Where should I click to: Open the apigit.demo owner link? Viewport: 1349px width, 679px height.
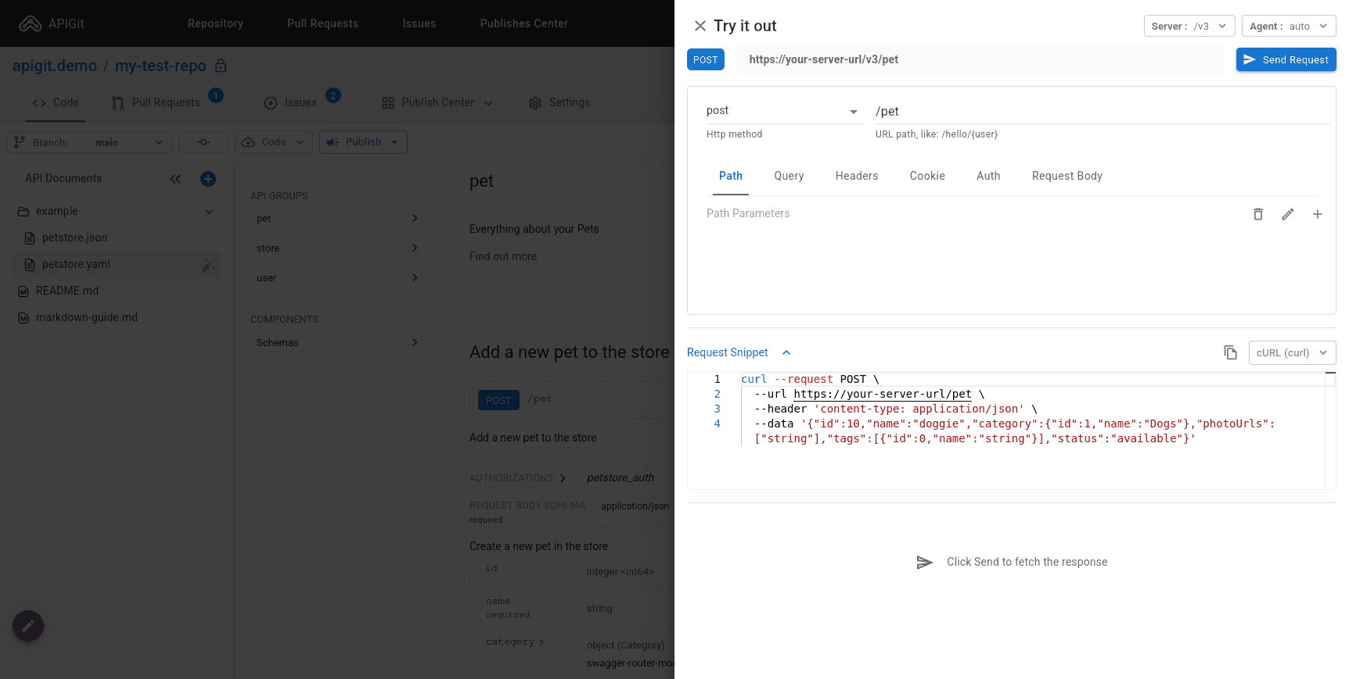pos(55,66)
